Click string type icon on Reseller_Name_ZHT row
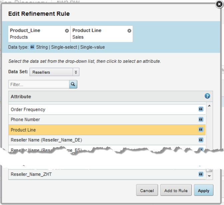This screenshot has width=224, height=205. point(201,174)
